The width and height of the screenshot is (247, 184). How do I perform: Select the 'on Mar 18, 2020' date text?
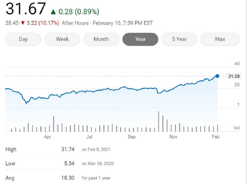(97, 163)
